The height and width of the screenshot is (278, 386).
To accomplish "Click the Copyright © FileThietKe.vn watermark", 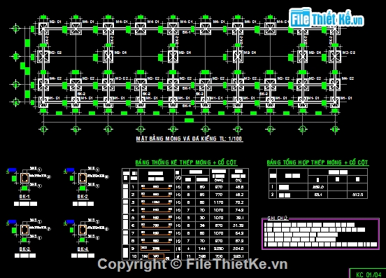I will pos(192,264).
